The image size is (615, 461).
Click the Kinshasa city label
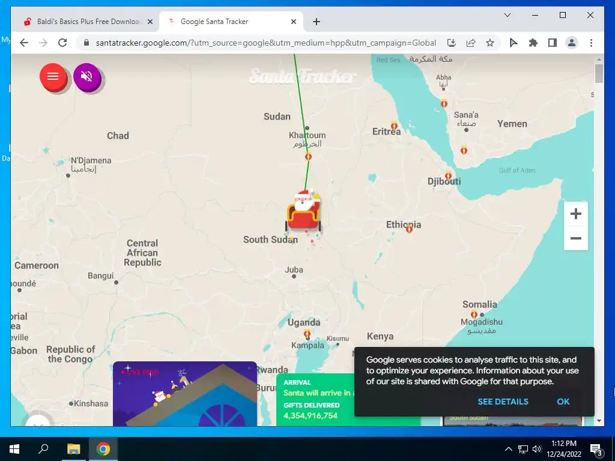[x=91, y=403]
